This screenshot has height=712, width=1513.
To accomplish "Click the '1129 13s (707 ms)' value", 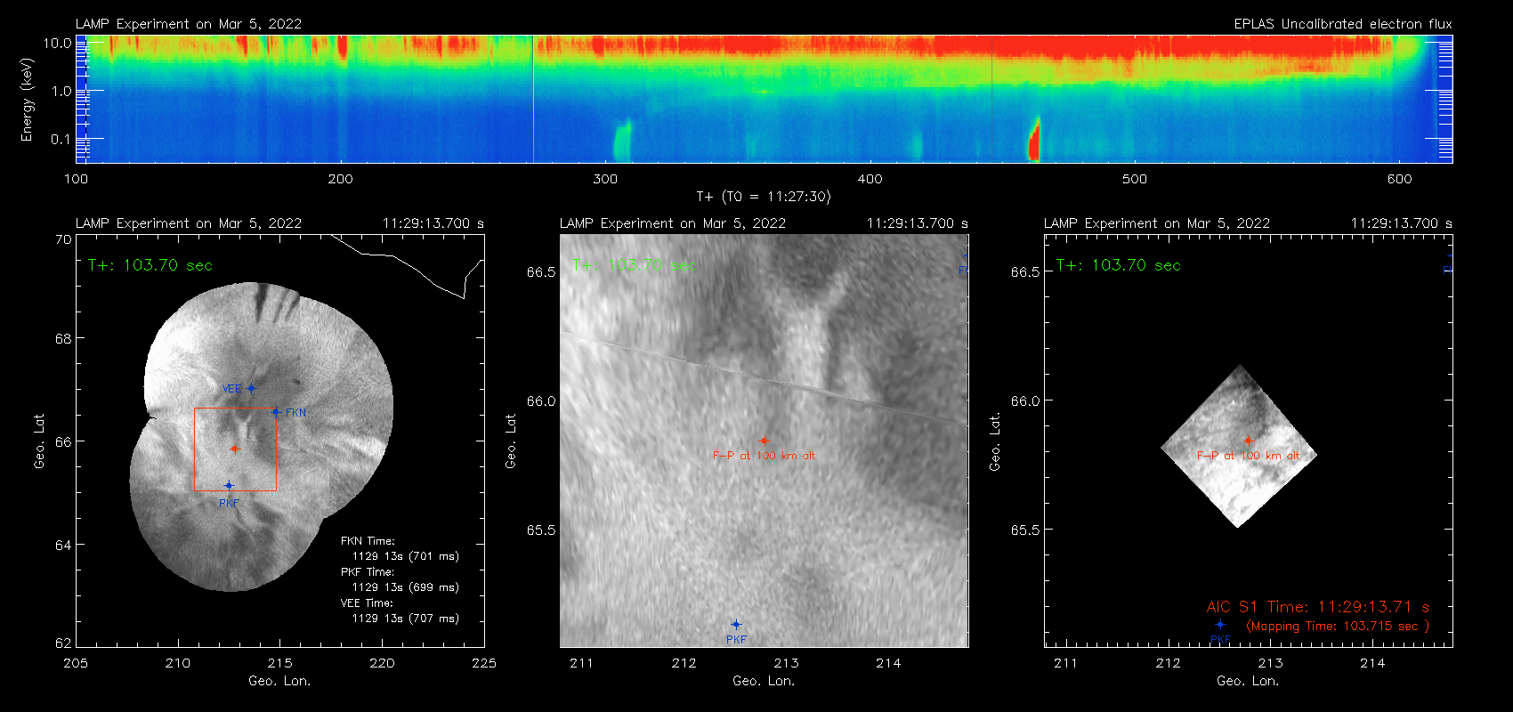I will 406,619.
